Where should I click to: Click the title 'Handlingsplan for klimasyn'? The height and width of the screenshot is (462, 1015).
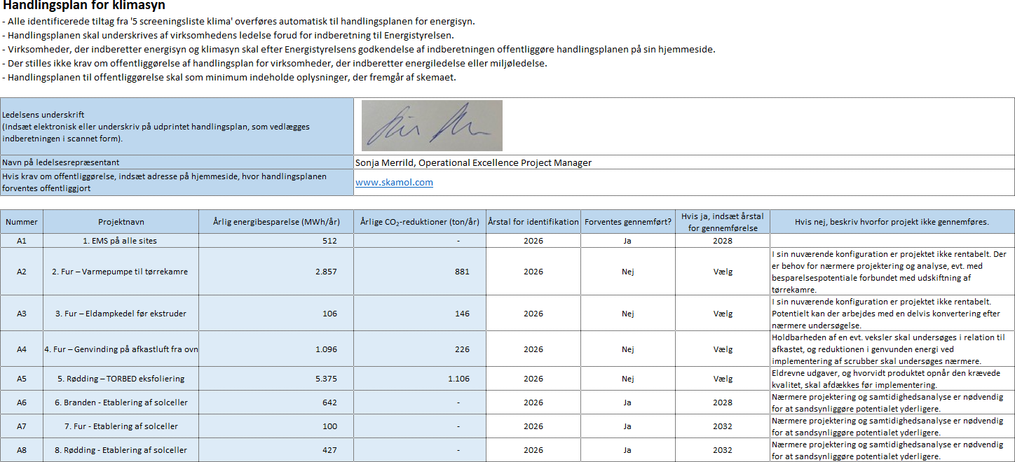pyautogui.click(x=84, y=6)
